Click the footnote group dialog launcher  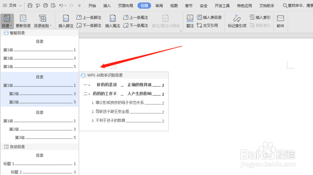[x=181, y=31]
